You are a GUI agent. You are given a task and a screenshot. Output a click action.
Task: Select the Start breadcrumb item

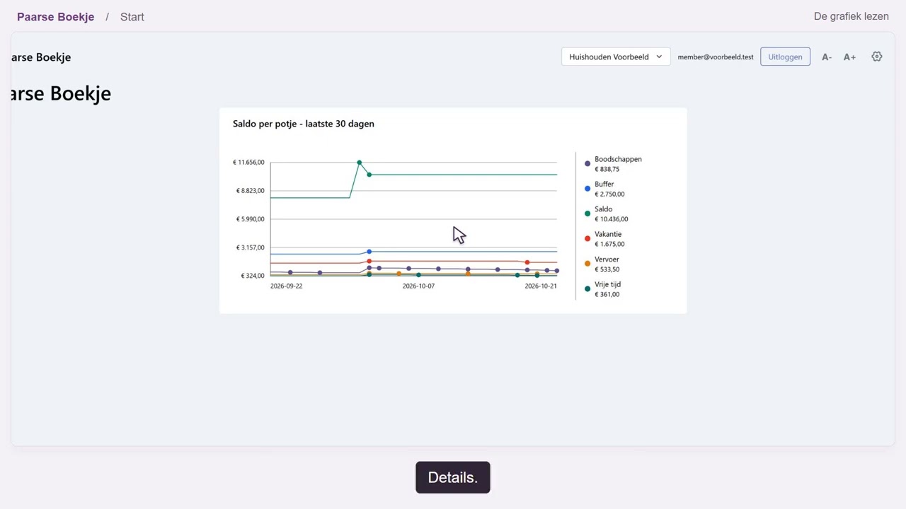132,17
